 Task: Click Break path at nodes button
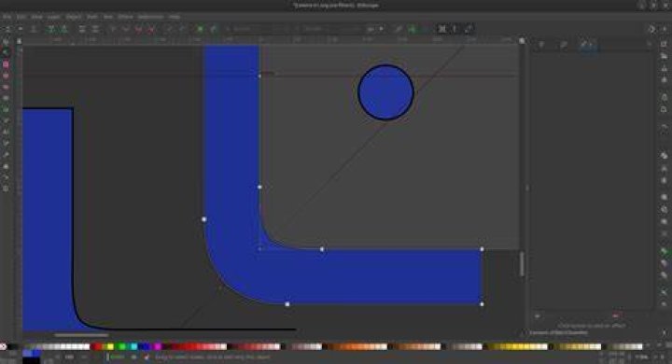64,29
